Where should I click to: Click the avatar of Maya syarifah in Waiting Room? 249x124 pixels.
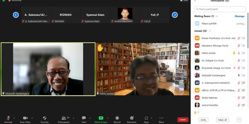(197, 23)
